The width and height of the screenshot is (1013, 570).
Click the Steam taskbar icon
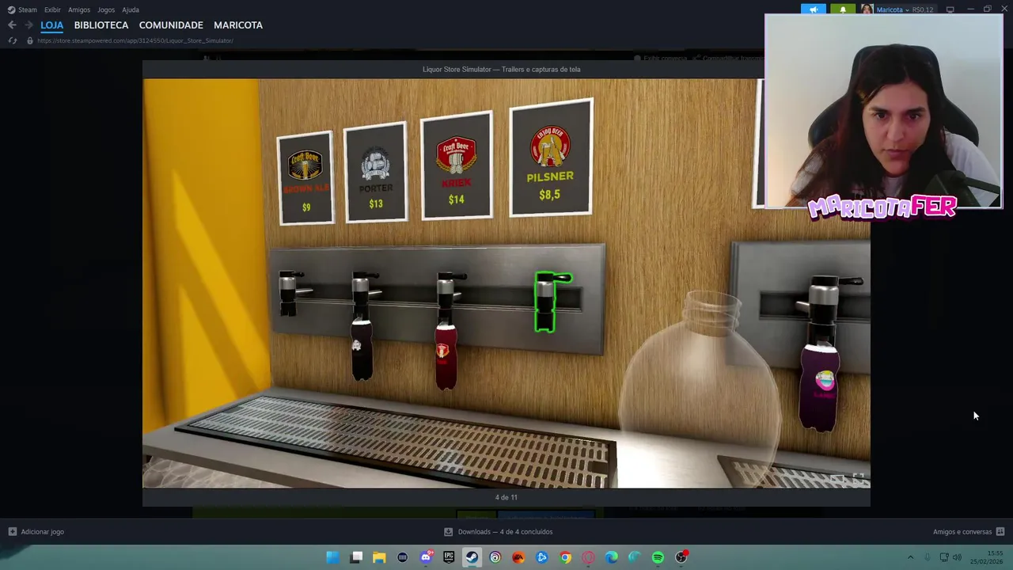click(x=472, y=557)
